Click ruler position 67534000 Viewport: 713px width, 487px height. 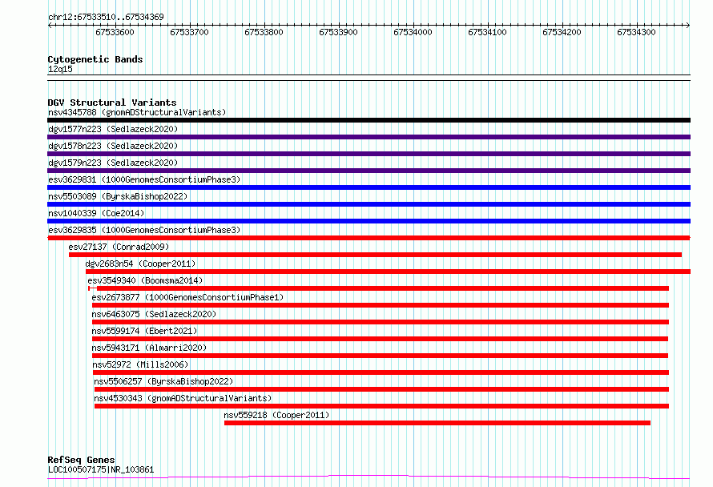coord(413,32)
